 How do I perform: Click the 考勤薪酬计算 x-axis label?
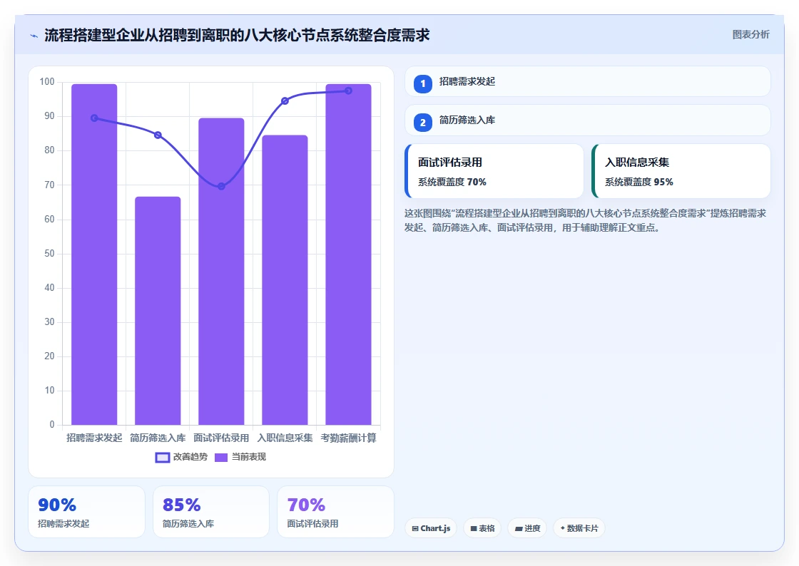coord(349,438)
